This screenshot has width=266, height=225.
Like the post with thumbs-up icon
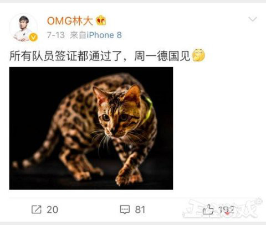pos(208,210)
